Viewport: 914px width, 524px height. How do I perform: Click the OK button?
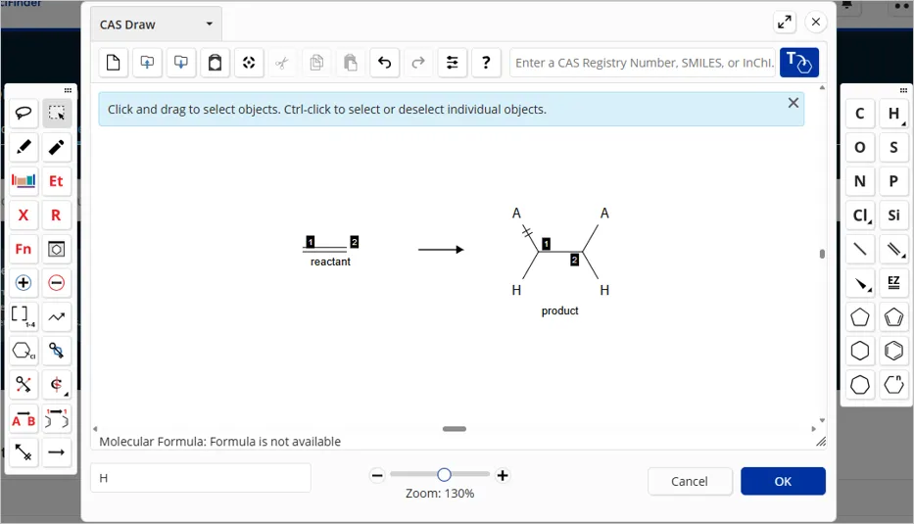783,481
